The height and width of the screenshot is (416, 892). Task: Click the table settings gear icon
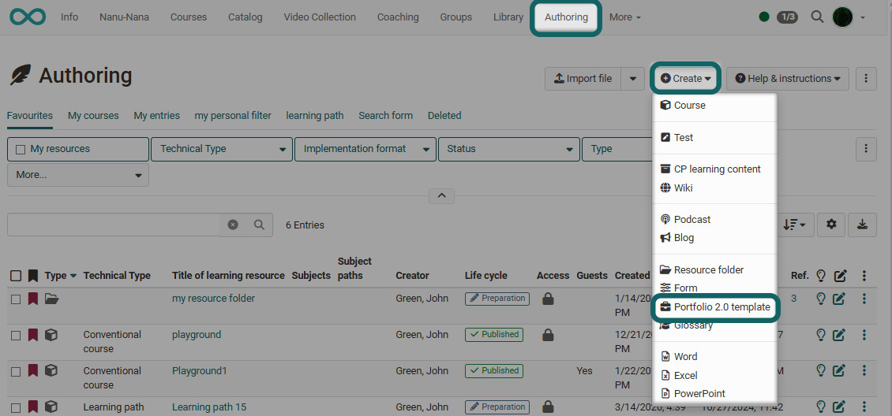[831, 225]
